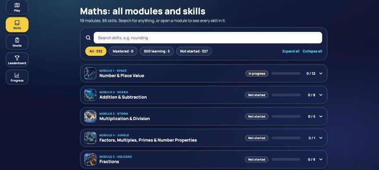Screen dimensions: 379x170
Task: Click the MODULE 5 · VOLCANO label
Action: (115, 156)
